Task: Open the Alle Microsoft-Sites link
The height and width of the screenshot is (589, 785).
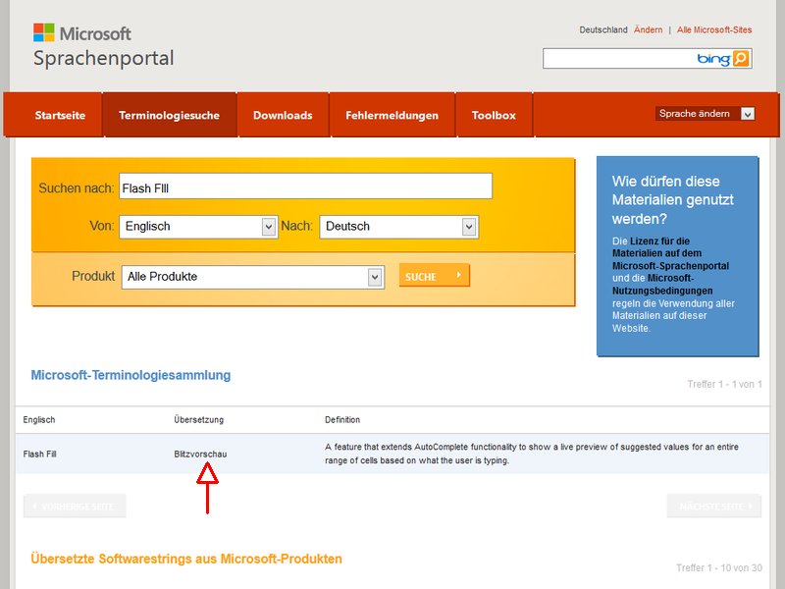Action: [714, 30]
